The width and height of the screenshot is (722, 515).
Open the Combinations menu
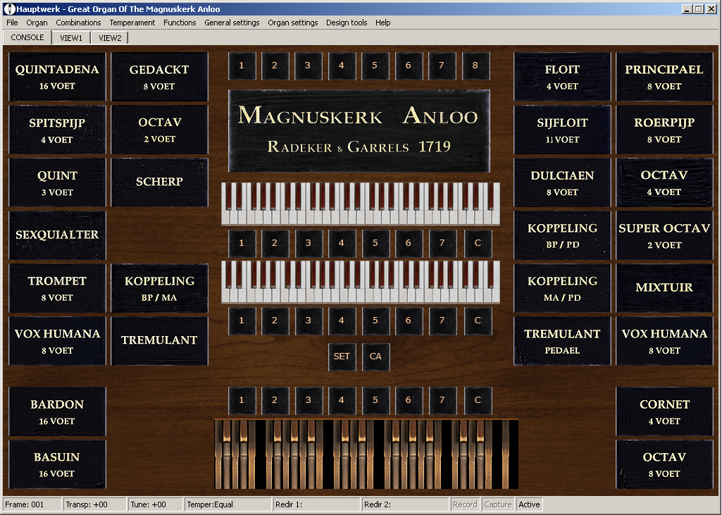(x=78, y=23)
